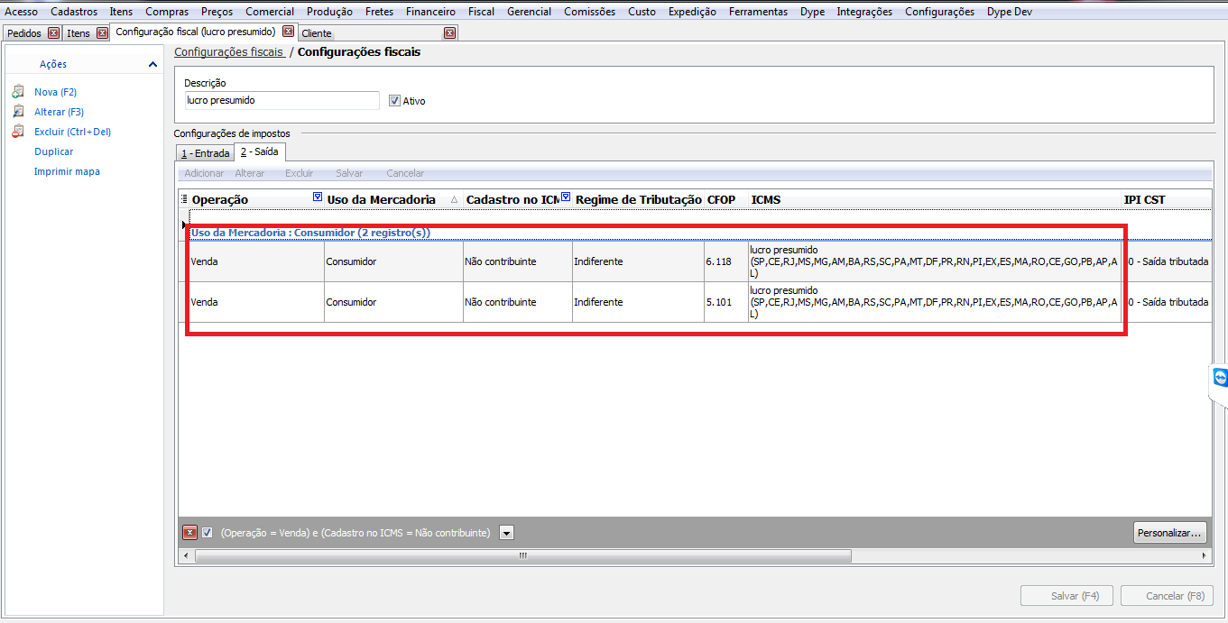Open the Ferramentas menu

tap(758, 12)
